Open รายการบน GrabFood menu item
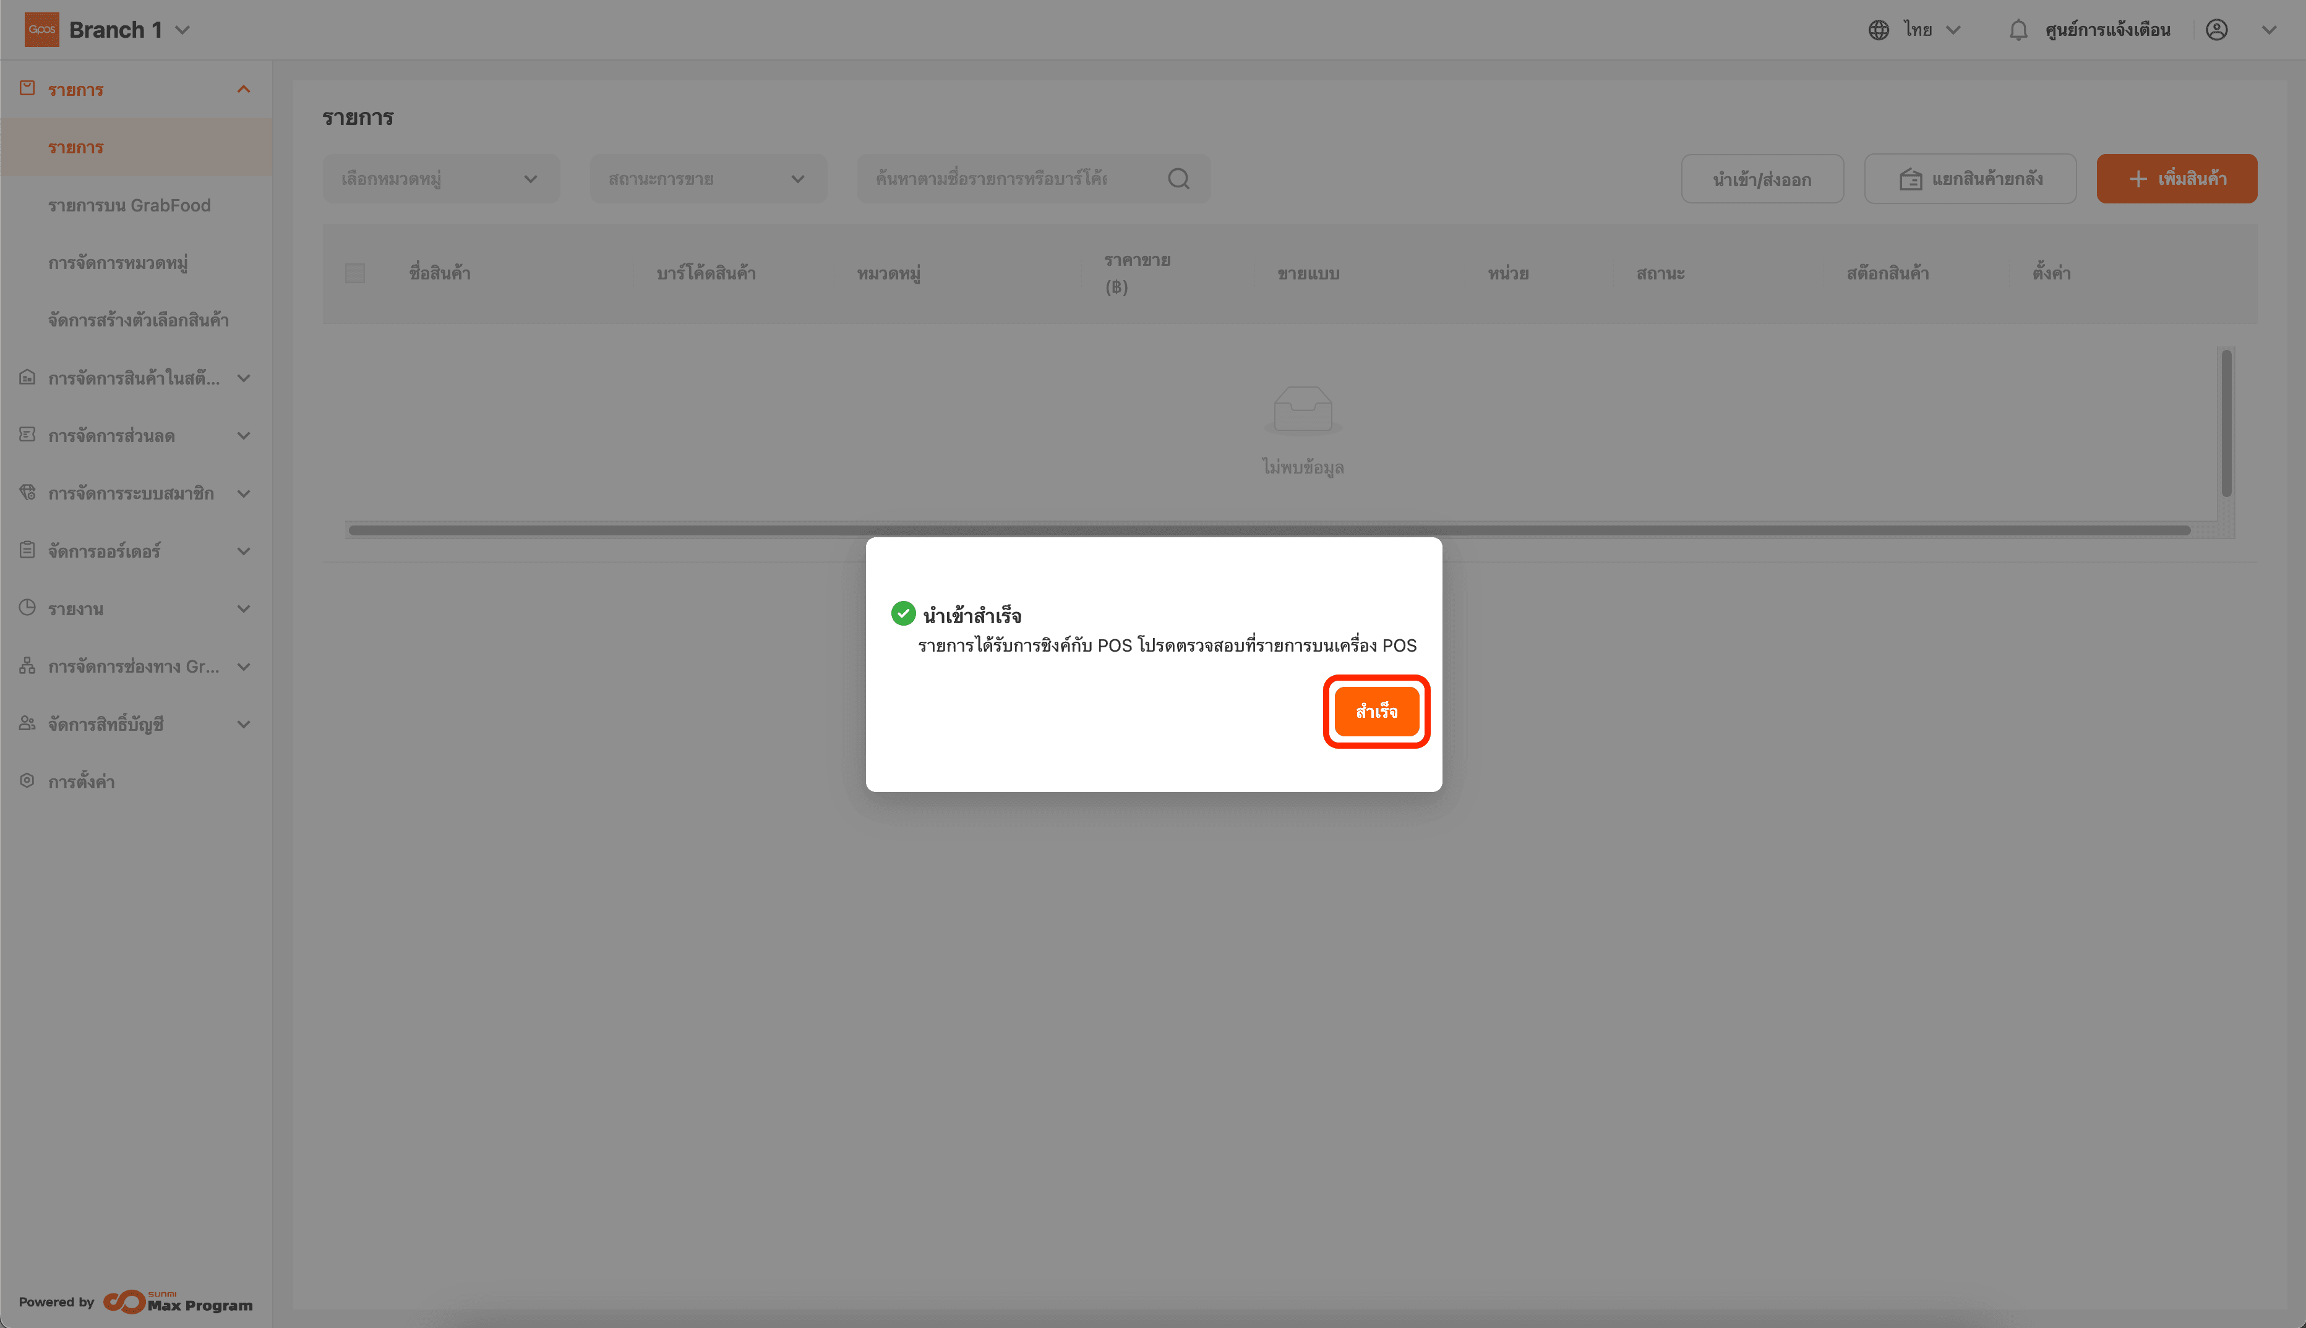2306x1328 pixels. (x=129, y=205)
